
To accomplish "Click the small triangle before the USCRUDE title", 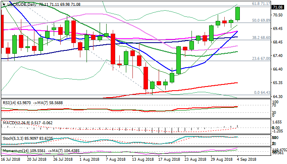I will [x=3, y=3].
